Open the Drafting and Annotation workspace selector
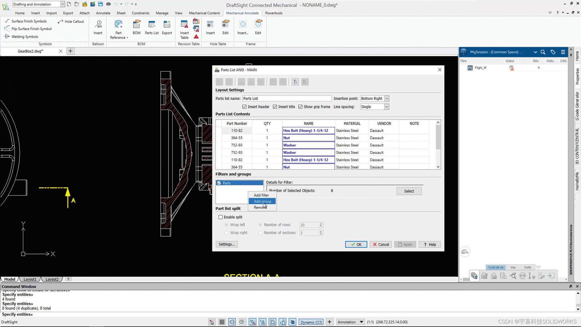The image size is (581, 327). click(62, 4)
